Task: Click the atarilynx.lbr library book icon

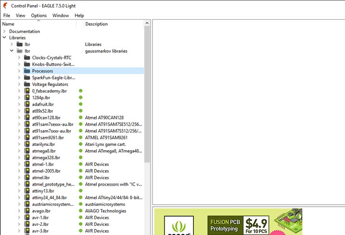Action: tap(27, 144)
